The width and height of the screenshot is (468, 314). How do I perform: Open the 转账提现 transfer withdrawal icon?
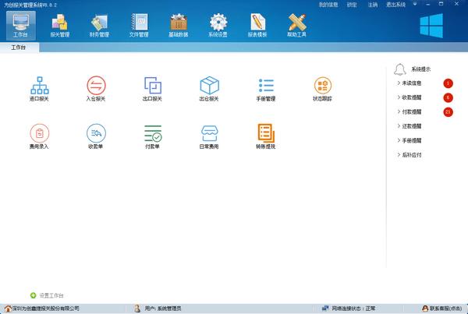click(x=266, y=132)
